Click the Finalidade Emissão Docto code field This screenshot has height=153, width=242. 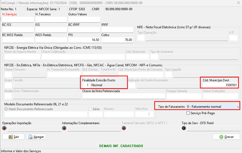coord(86,85)
